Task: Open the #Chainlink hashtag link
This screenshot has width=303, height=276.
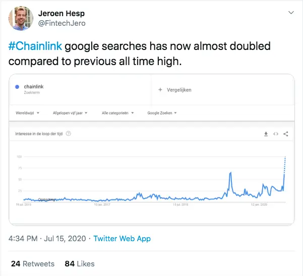Action: pyautogui.click(x=35, y=46)
